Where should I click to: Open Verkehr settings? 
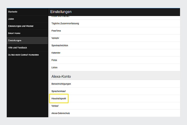[x=115, y=38]
